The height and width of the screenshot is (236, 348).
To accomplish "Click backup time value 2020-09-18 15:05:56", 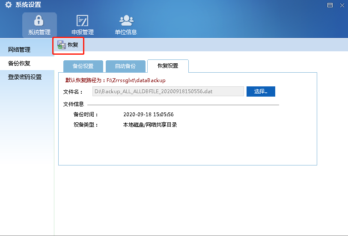I will pyautogui.click(x=149, y=115).
